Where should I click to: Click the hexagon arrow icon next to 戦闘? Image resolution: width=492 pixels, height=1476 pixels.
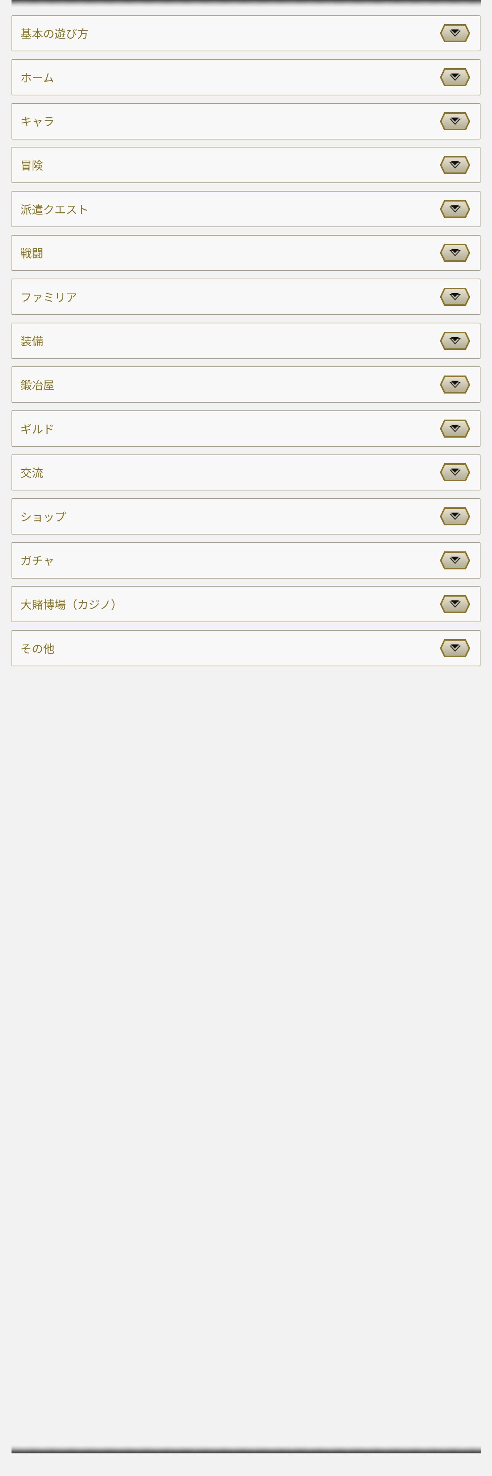tap(455, 253)
